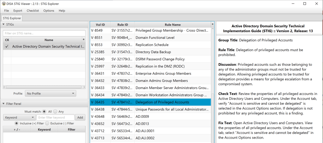Maximize the STIG Viewer window
Screen dimensions: 323x143
[304, 3]
